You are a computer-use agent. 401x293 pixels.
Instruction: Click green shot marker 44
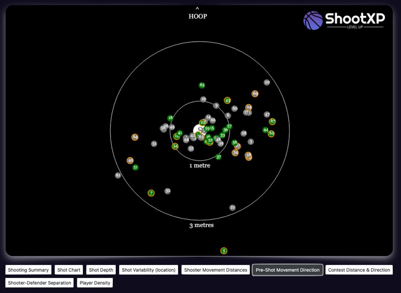click(265, 130)
